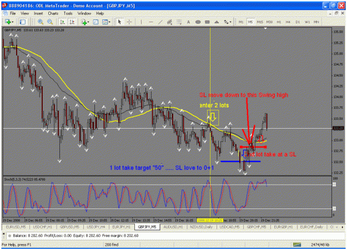
Task: Open the File menu
Action: click(x=13, y=13)
